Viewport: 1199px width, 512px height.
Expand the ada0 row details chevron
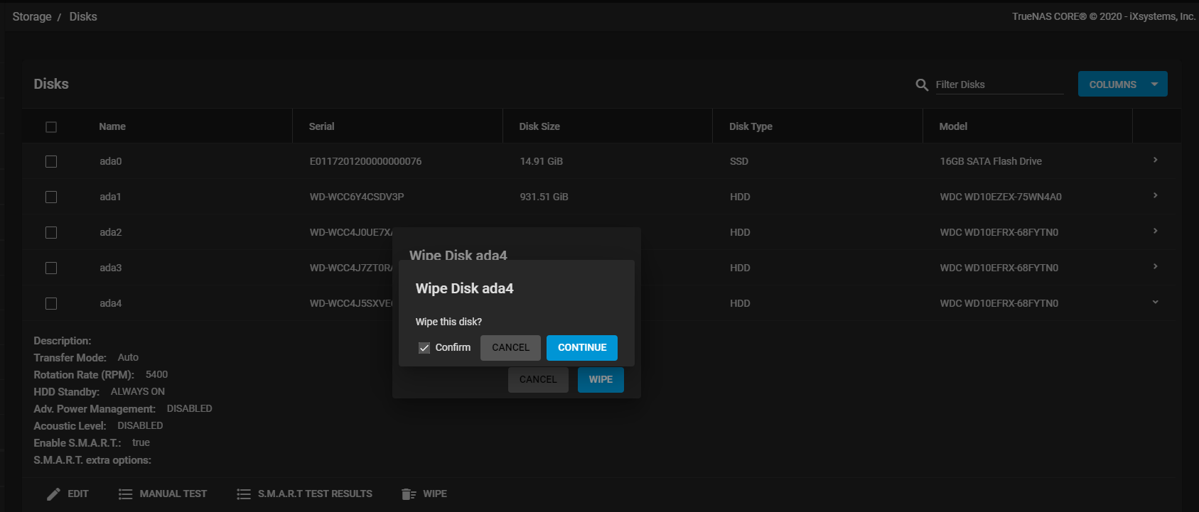(x=1156, y=160)
